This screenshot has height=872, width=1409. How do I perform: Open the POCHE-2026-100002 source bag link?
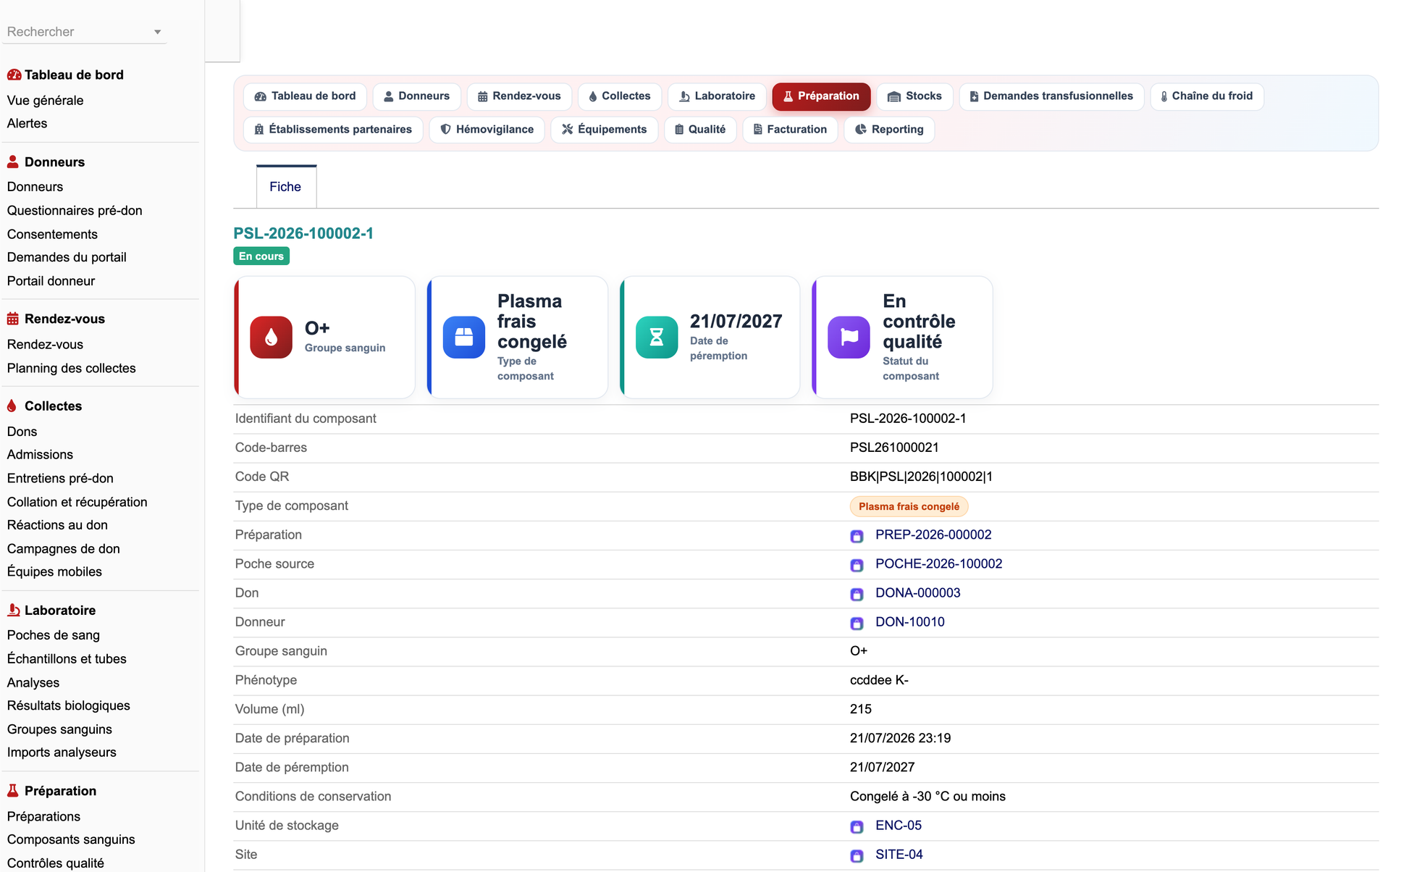(938, 563)
